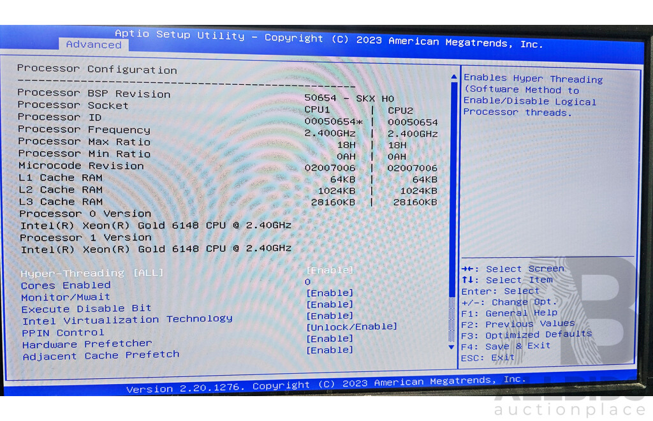
Task: Click the Cores Enabled value field
Action: click(308, 281)
